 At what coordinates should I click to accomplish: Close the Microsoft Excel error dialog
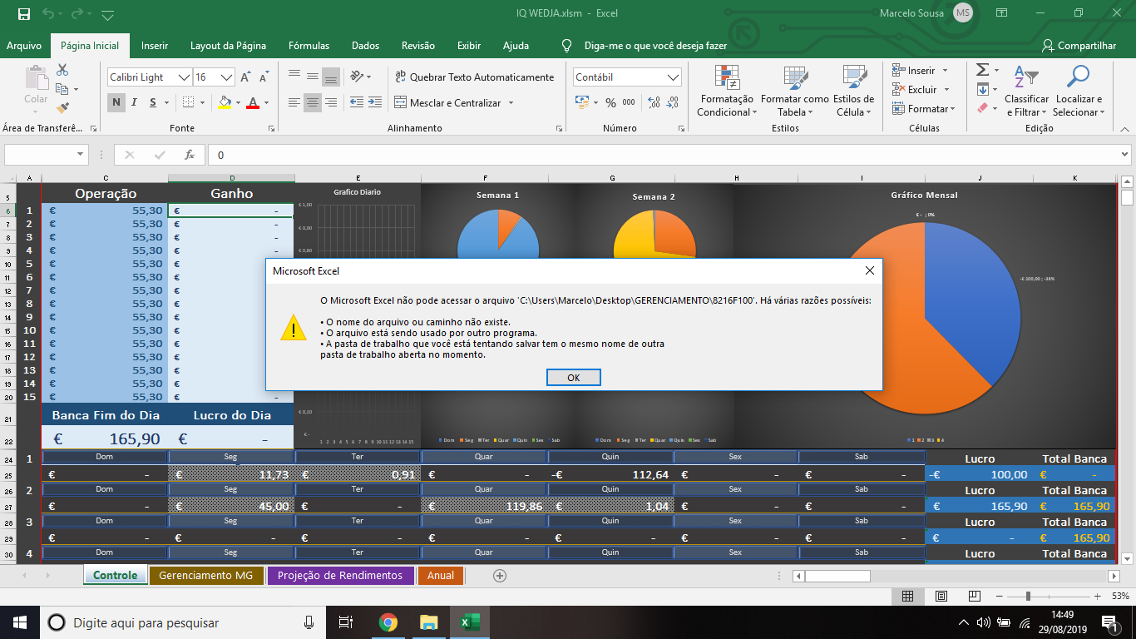coord(870,270)
